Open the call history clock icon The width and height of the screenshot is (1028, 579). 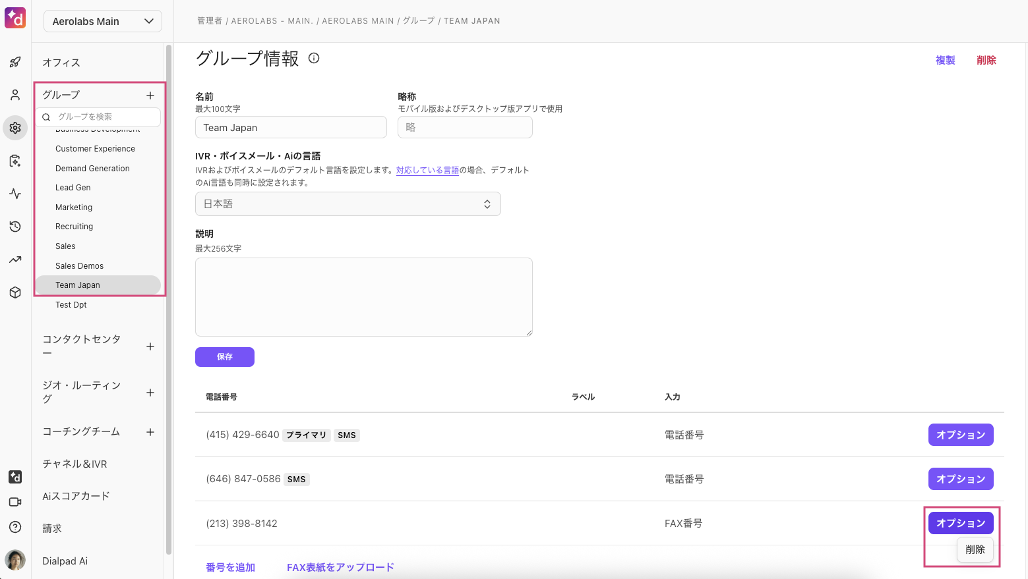click(15, 227)
